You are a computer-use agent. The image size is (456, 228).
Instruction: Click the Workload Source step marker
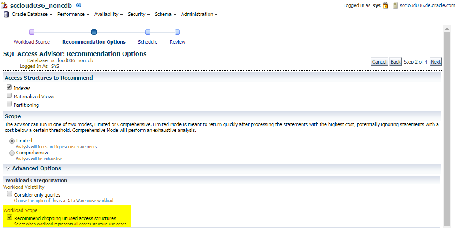(32, 32)
